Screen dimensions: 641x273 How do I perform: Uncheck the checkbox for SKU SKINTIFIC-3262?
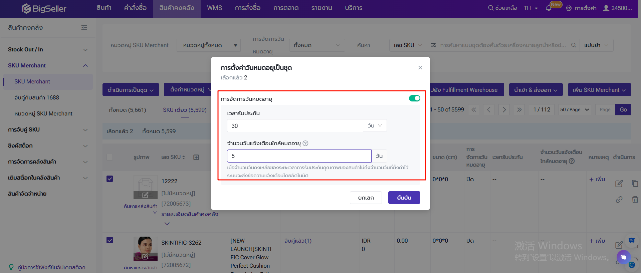click(x=110, y=240)
